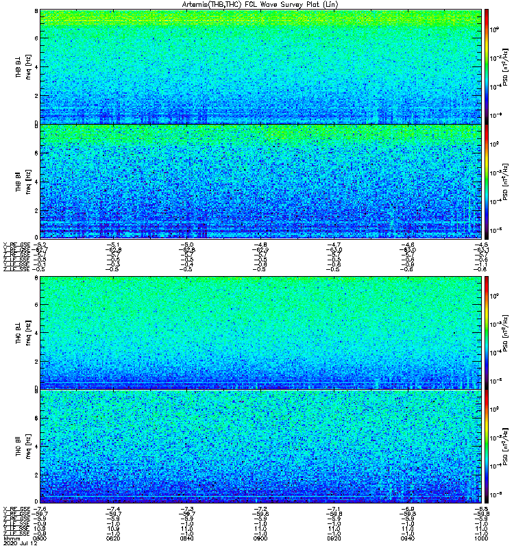Click inside the THC B-parallel spectrogram panel
514x548 pixels.
pyautogui.click(x=260, y=447)
